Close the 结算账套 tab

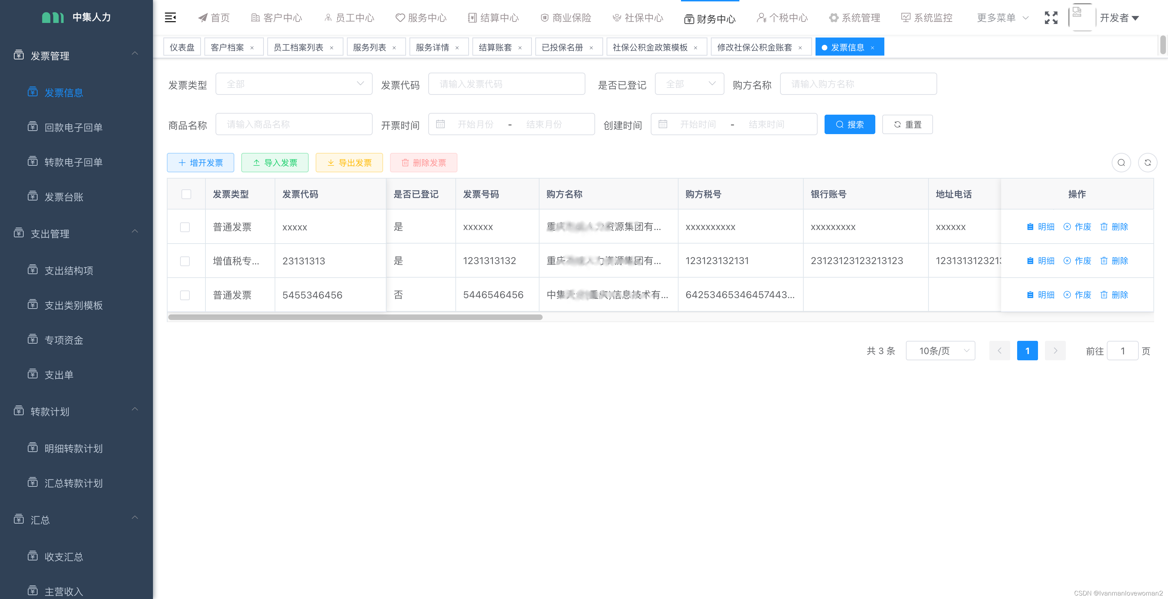(520, 48)
